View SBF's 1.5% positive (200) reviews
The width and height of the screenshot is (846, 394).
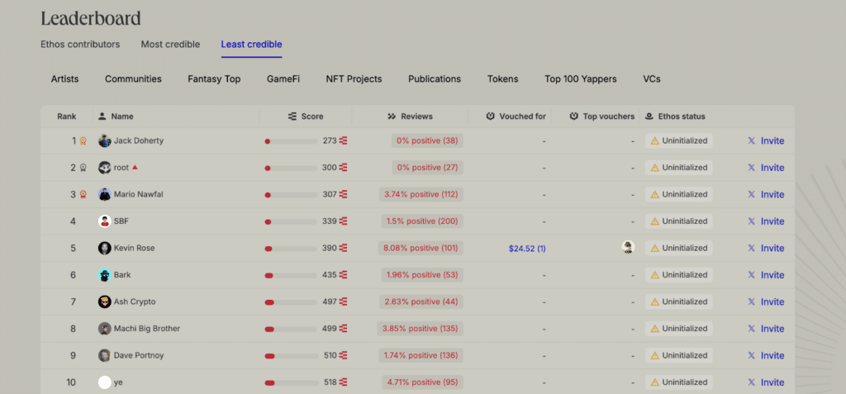click(422, 221)
